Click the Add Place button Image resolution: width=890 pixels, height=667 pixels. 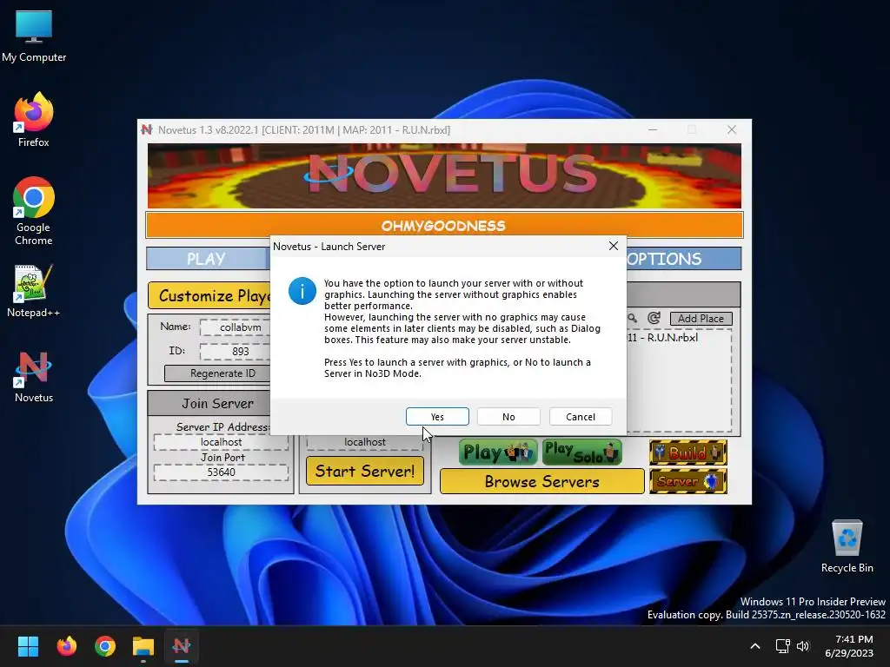pos(701,318)
